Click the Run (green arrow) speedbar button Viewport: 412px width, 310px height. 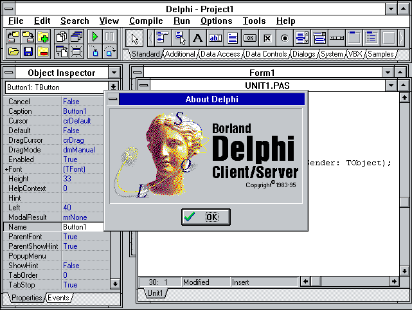95,37
